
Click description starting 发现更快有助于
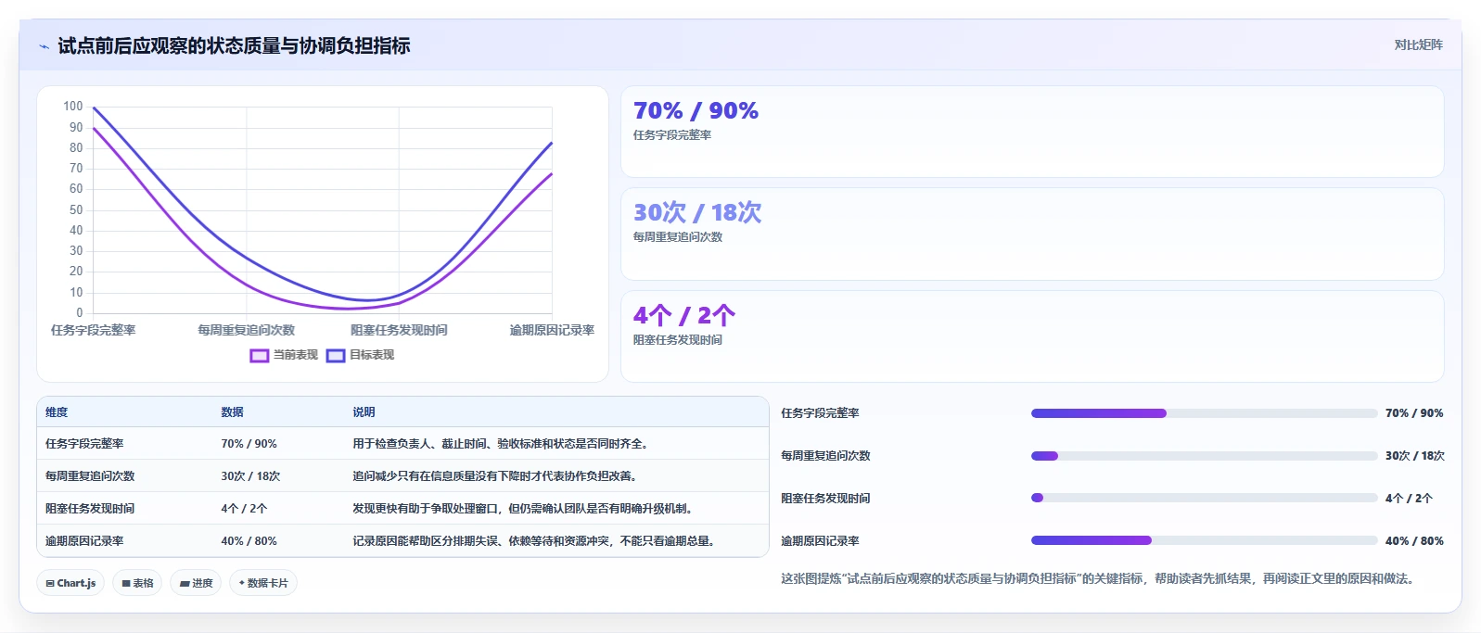pos(525,509)
